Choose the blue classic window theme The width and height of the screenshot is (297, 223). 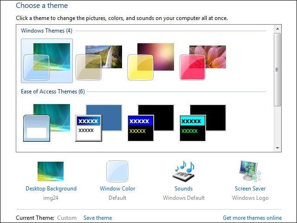(99, 123)
